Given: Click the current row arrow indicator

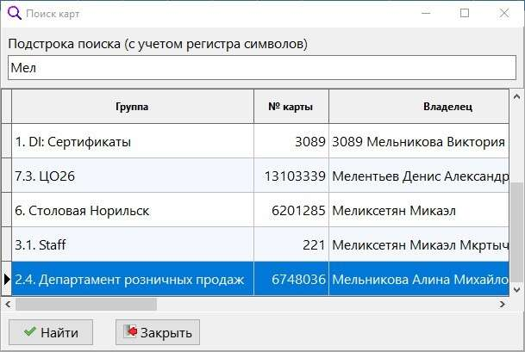Looking at the screenshot, I should click(6, 279).
